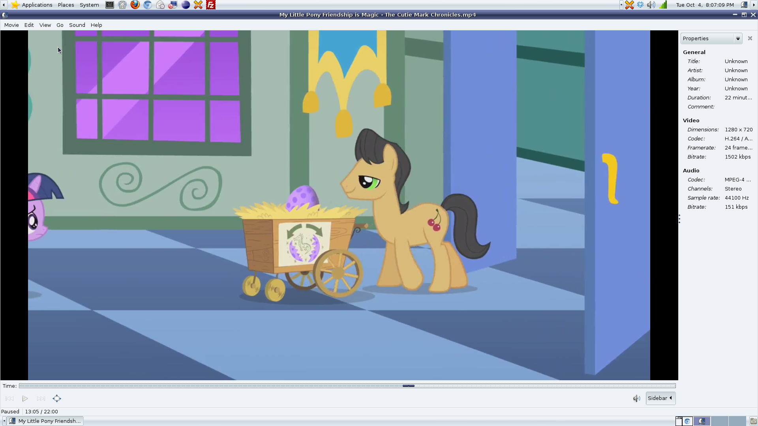Click the sidebar pane separator handle
This screenshot has width=758, height=426.
click(679, 219)
